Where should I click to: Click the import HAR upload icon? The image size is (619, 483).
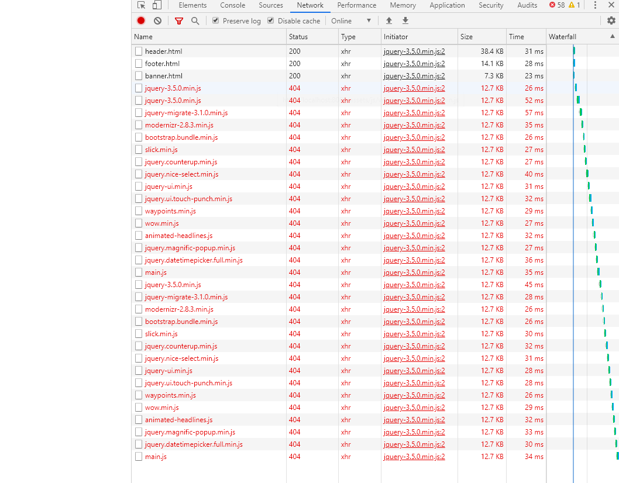(x=389, y=20)
